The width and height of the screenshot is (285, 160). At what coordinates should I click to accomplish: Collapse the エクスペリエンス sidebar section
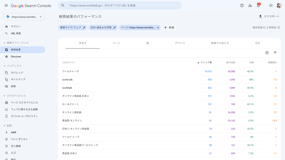(4, 96)
